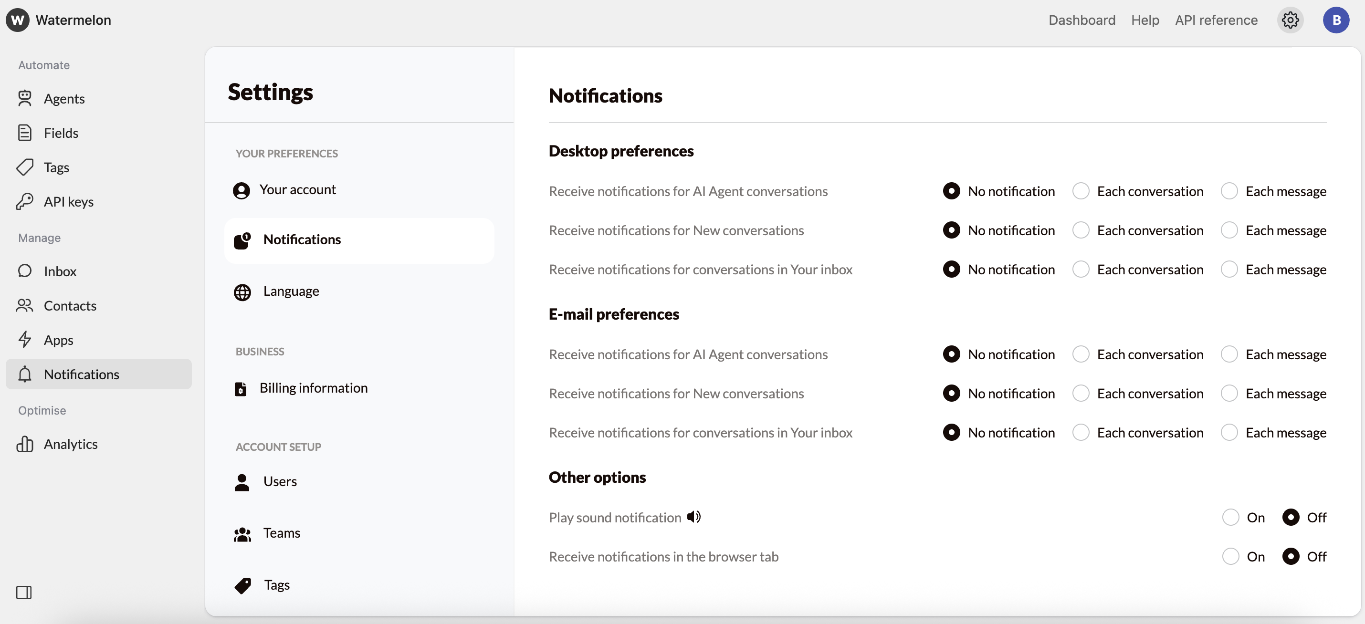The image size is (1365, 624).
Task: Select Each conversation for AI Agent e-mail notifications
Action: coord(1081,354)
